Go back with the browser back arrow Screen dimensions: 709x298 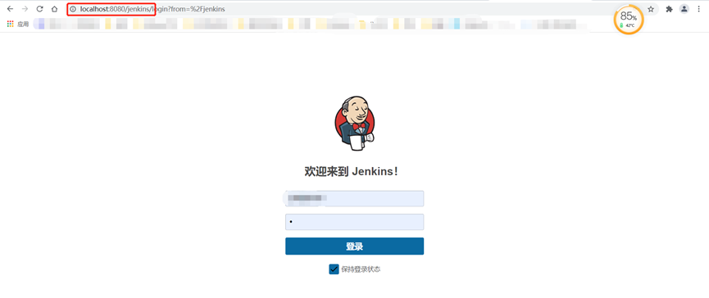[x=10, y=9]
